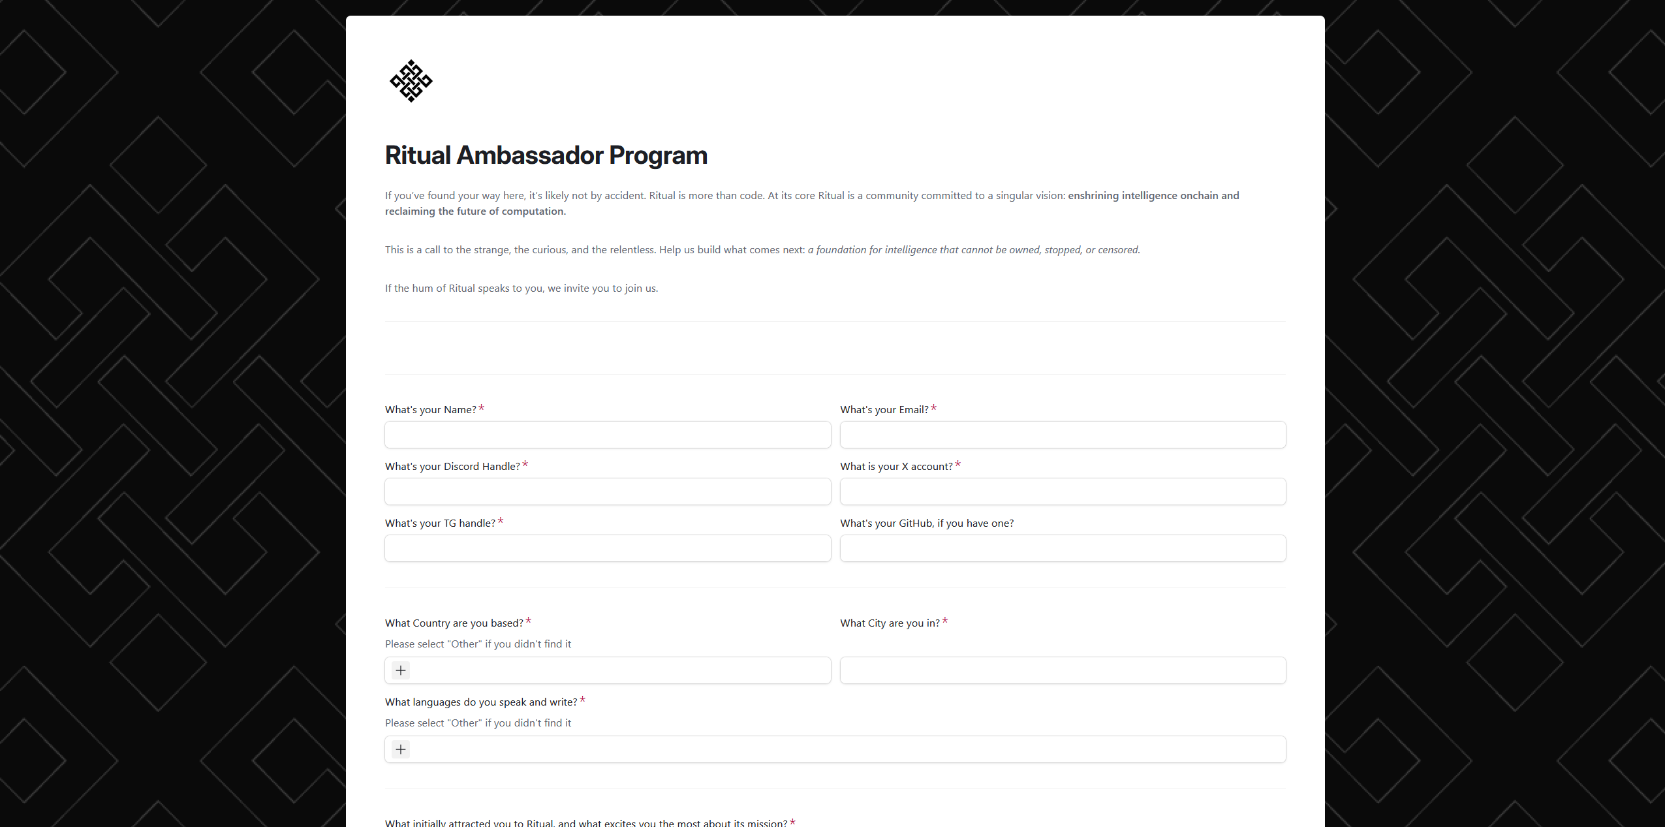Viewport: 1665px width, 827px height.
Task: Click the Ritual logo icon
Action: tap(411, 81)
